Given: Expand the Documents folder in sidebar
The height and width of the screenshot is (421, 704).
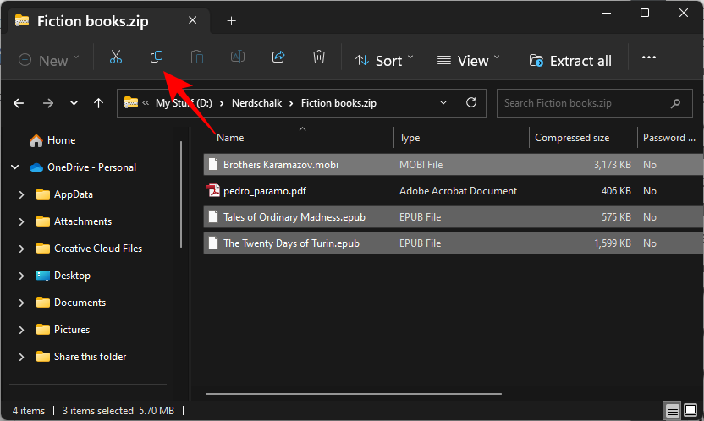Looking at the screenshot, I should click(x=21, y=303).
